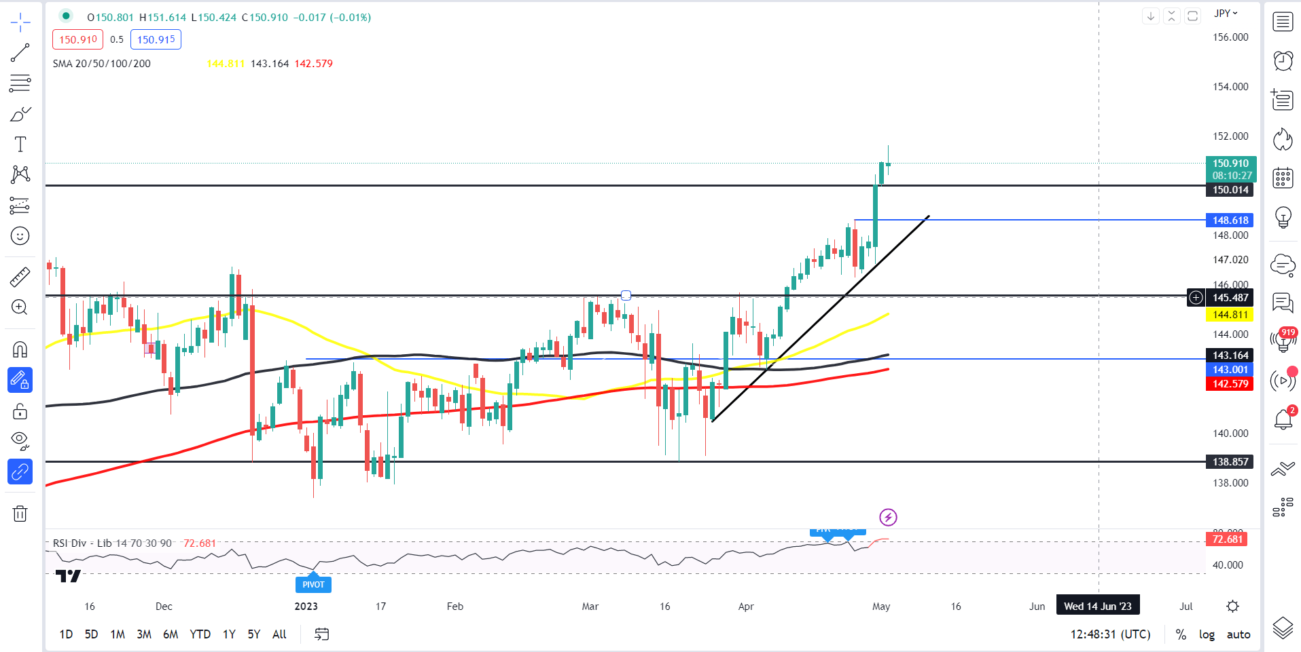Open the notifications bell panel
The image size is (1301, 652).
(x=1283, y=419)
